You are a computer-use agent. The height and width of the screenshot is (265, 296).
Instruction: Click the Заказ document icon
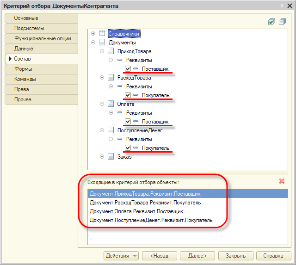(111, 156)
